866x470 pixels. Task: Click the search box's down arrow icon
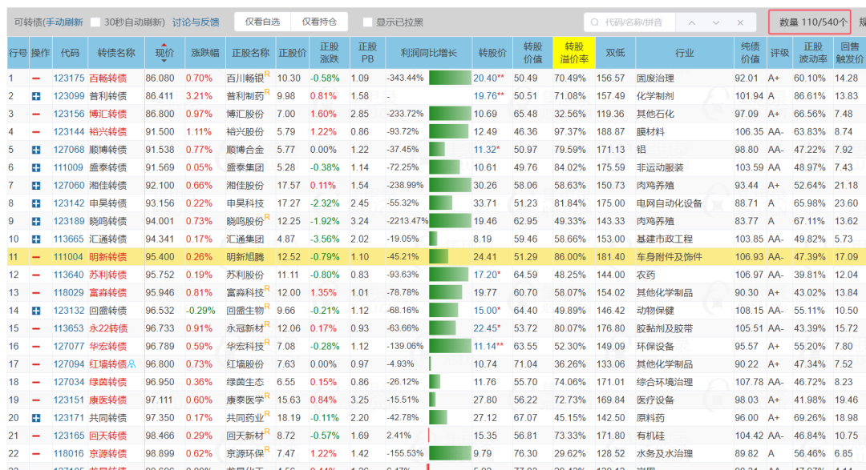(x=716, y=22)
